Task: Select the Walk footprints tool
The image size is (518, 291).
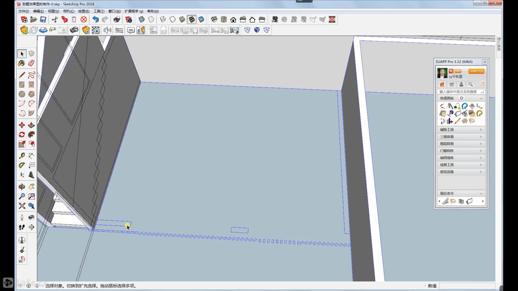Action: pos(22,227)
